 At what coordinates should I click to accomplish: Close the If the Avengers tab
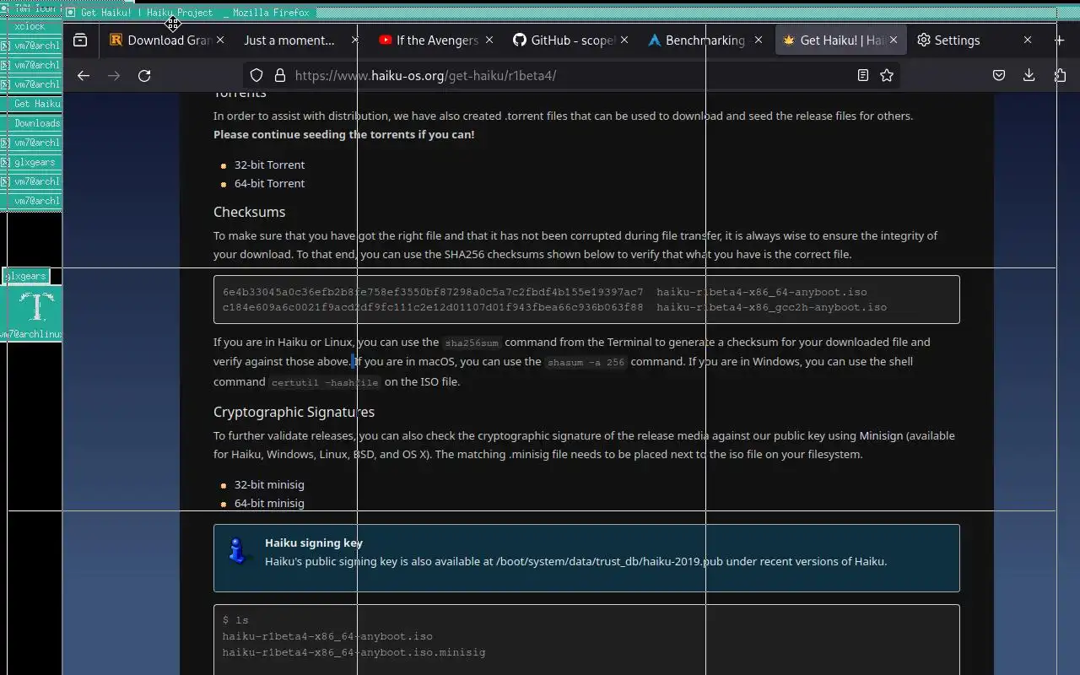pyautogui.click(x=489, y=40)
